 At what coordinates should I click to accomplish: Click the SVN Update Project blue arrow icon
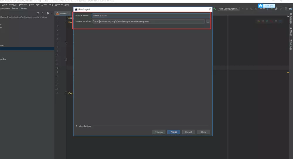268,9
